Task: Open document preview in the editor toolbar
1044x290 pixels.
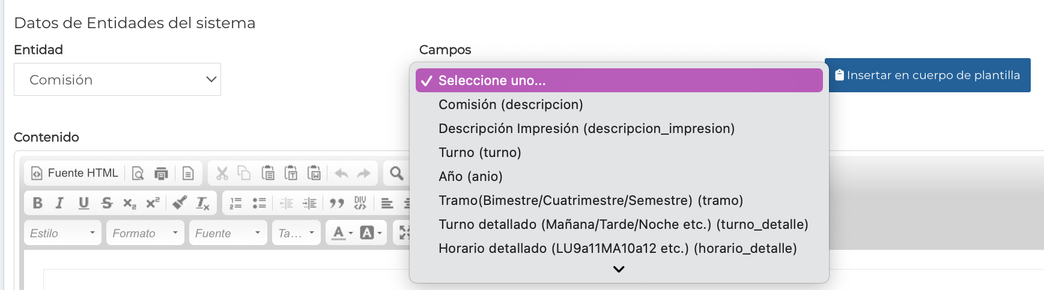Action: click(x=138, y=174)
